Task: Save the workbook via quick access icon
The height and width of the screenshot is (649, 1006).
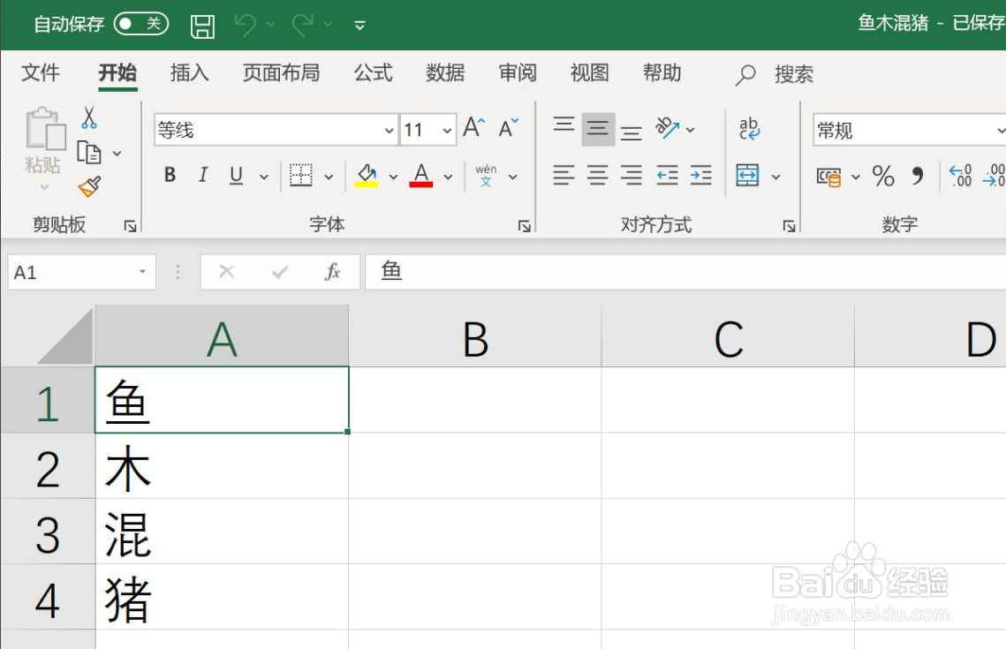Action: pyautogui.click(x=201, y=24)
